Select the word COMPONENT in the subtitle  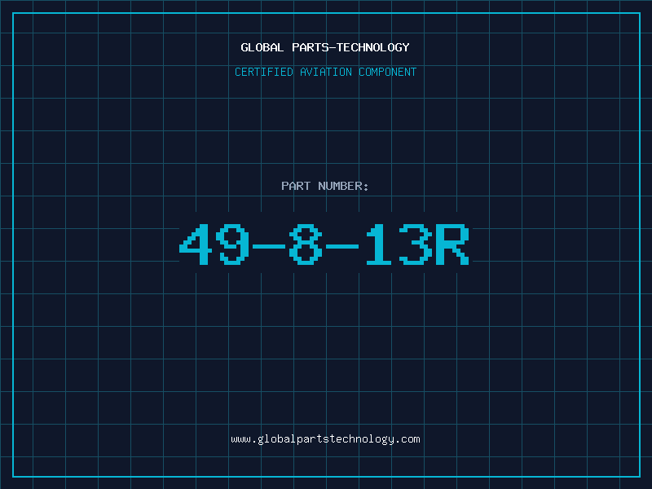(388, 72)
